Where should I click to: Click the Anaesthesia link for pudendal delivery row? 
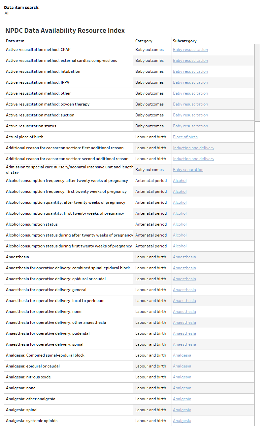(x=184, y=333)
